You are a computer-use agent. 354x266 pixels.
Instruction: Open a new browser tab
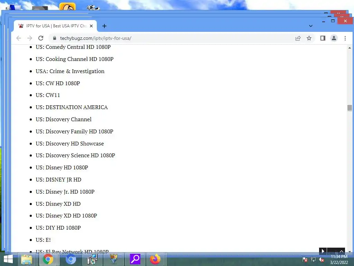point(104,26)
